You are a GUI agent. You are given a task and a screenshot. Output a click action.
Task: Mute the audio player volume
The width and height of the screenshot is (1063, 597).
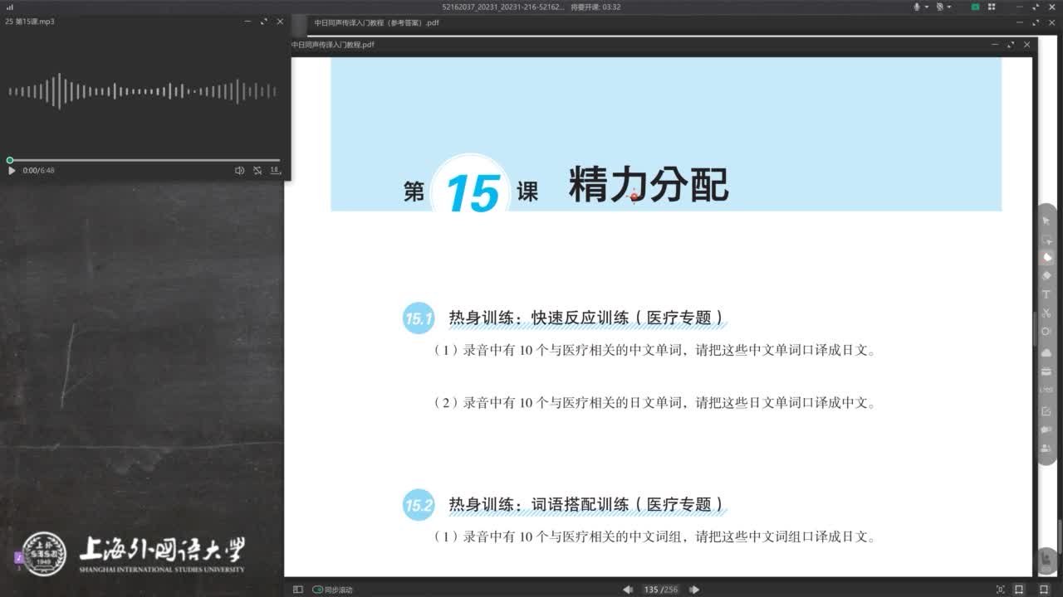pyautogui.click(x=239, y=171)
